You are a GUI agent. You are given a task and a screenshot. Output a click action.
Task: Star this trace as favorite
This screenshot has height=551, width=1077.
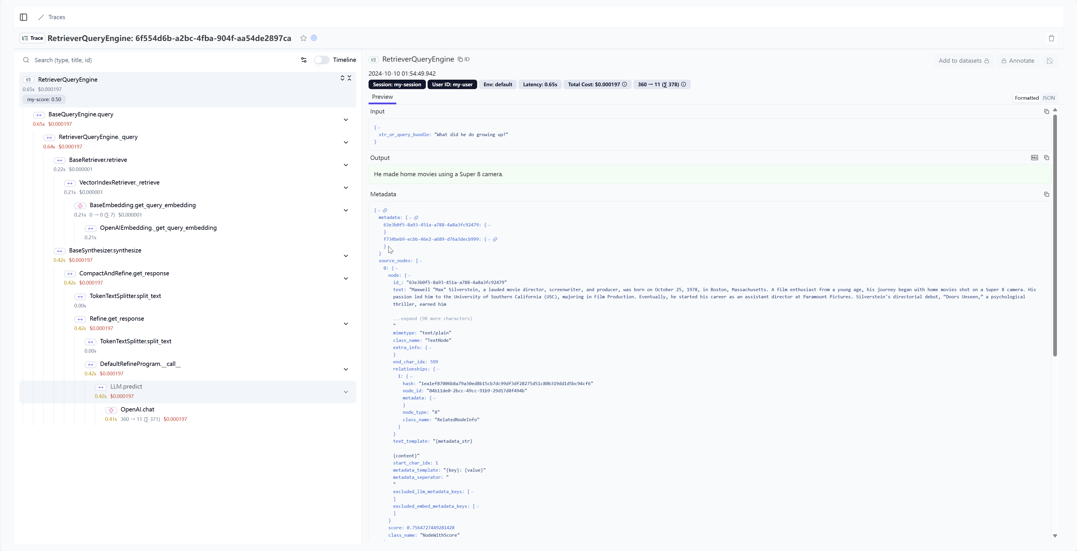[303, 38]
